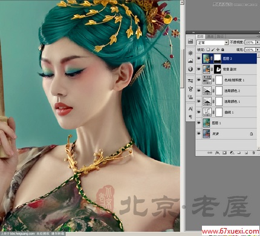Screen dimensions: 260x236
Task: Open the Brush Presets sliders icon
Action: tap(190, 81)
